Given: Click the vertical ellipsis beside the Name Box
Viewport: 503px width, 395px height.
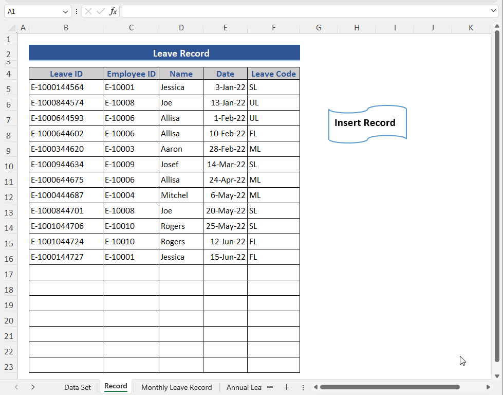Looking at the screenshot, I should coord(76,11).
